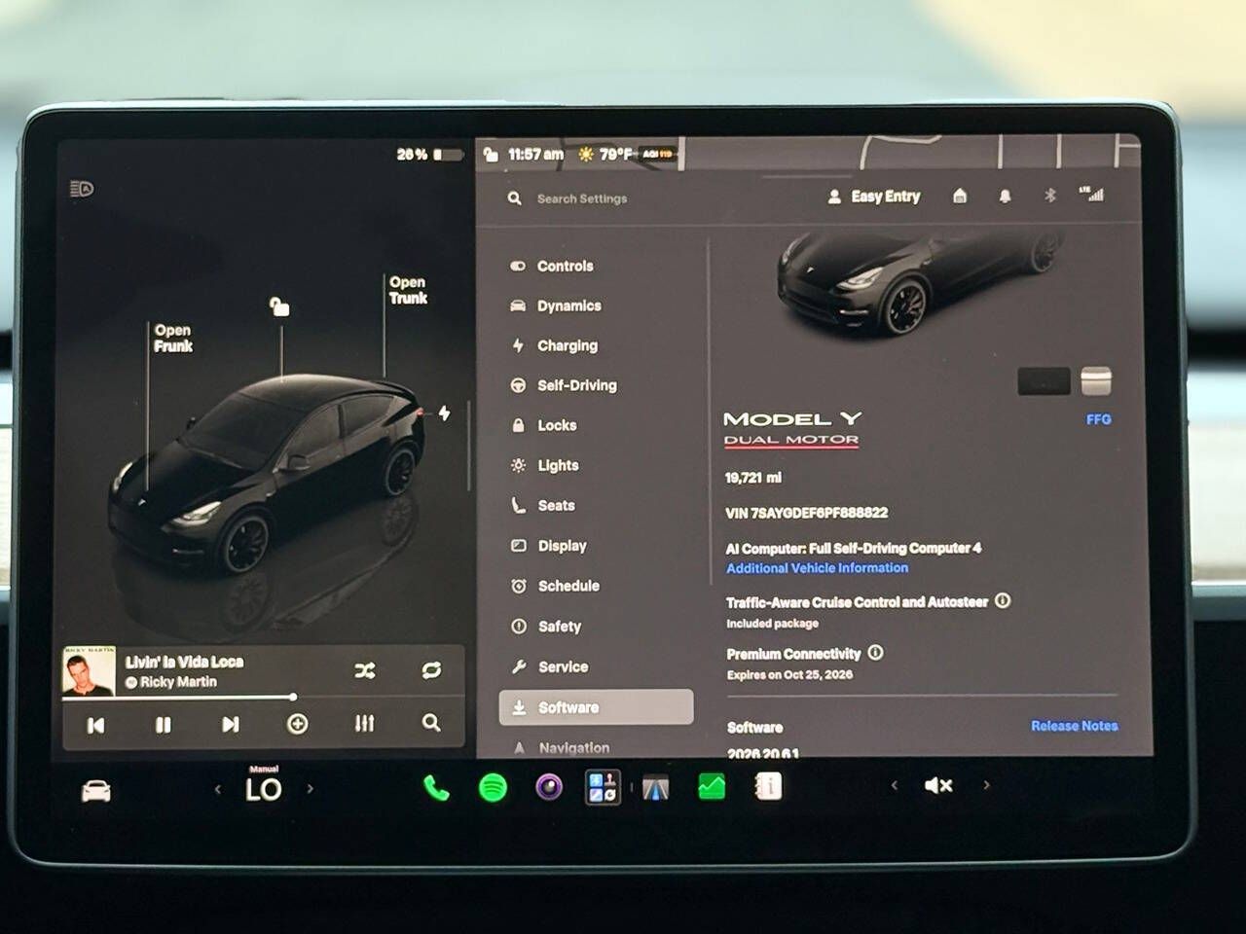Tap the Ricky Martin album art

point(89,671)
